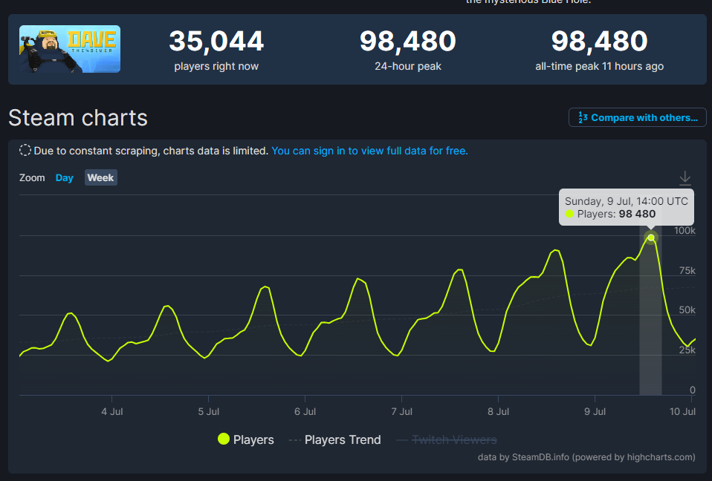Image resolution: width=712 pixels, height=481 pixels.
Task: Click the 8 Jul axis label
Action: click(x=498, y=412)
